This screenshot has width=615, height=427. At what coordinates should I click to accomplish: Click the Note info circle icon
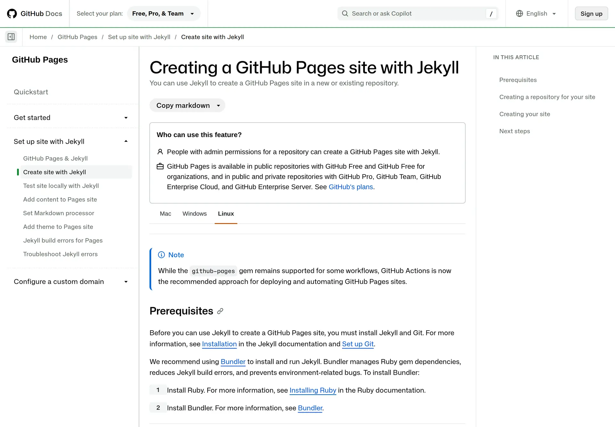(x=161, y=255)
